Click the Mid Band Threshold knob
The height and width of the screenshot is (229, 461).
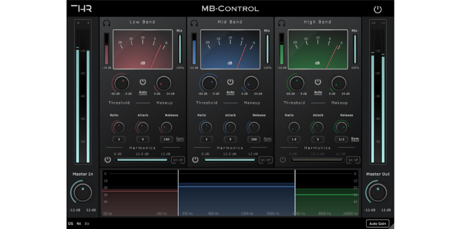click(x=210, y=83)
